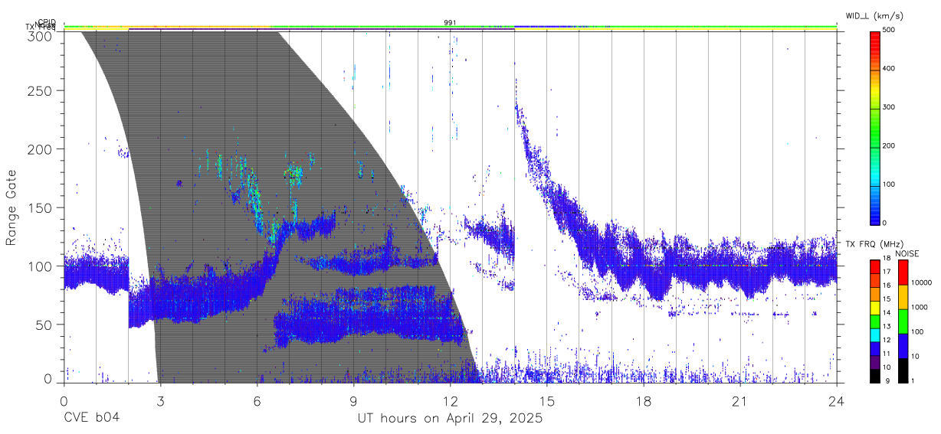Click the 200 tick on Range Gate axis
Viewport: 941px width, 434px height.
click(41, 149)
